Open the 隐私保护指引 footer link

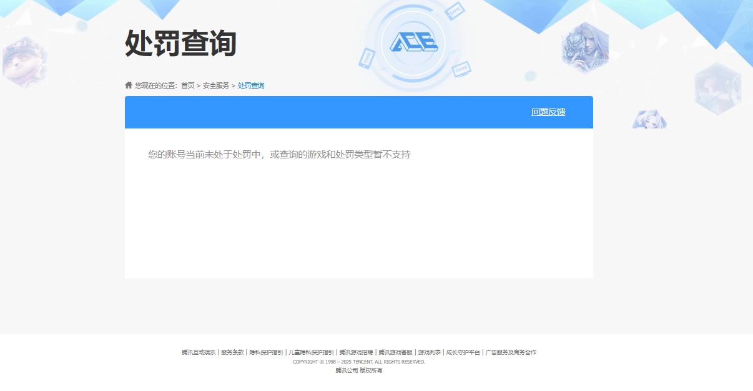[266, 352]
